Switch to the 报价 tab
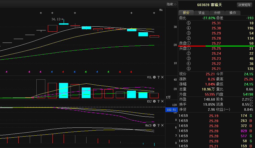Screen dimensions: 255x148 [186, 13]
